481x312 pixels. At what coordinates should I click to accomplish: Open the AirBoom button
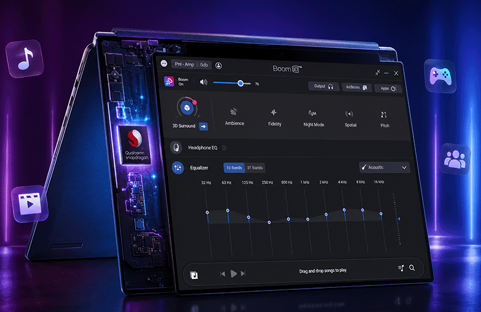pos(357,87)
